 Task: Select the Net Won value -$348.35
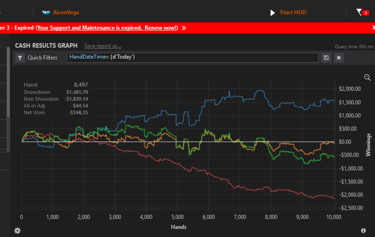pos(78,112)
